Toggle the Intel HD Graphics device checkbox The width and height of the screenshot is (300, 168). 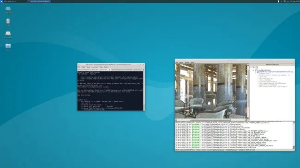point(258,72)
